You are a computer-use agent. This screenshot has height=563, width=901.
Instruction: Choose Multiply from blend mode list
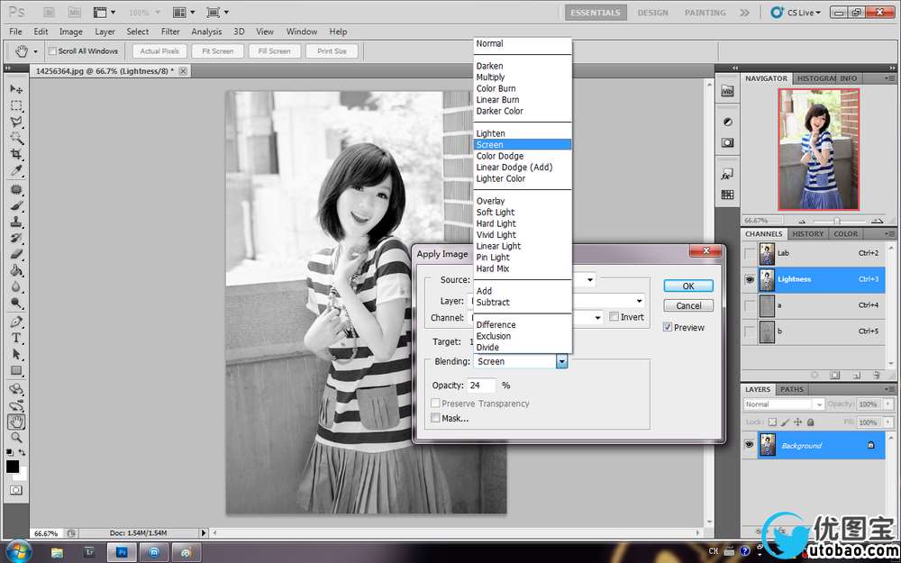tap(490, 77)
